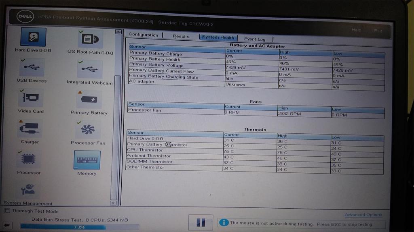Viewport: 414px width, 232px height.
Task: Select the Primary Battery icon
Action: tap(89, 99)
